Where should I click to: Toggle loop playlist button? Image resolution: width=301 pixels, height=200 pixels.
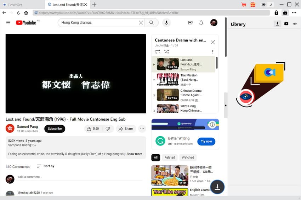click(x=158, y=52)
